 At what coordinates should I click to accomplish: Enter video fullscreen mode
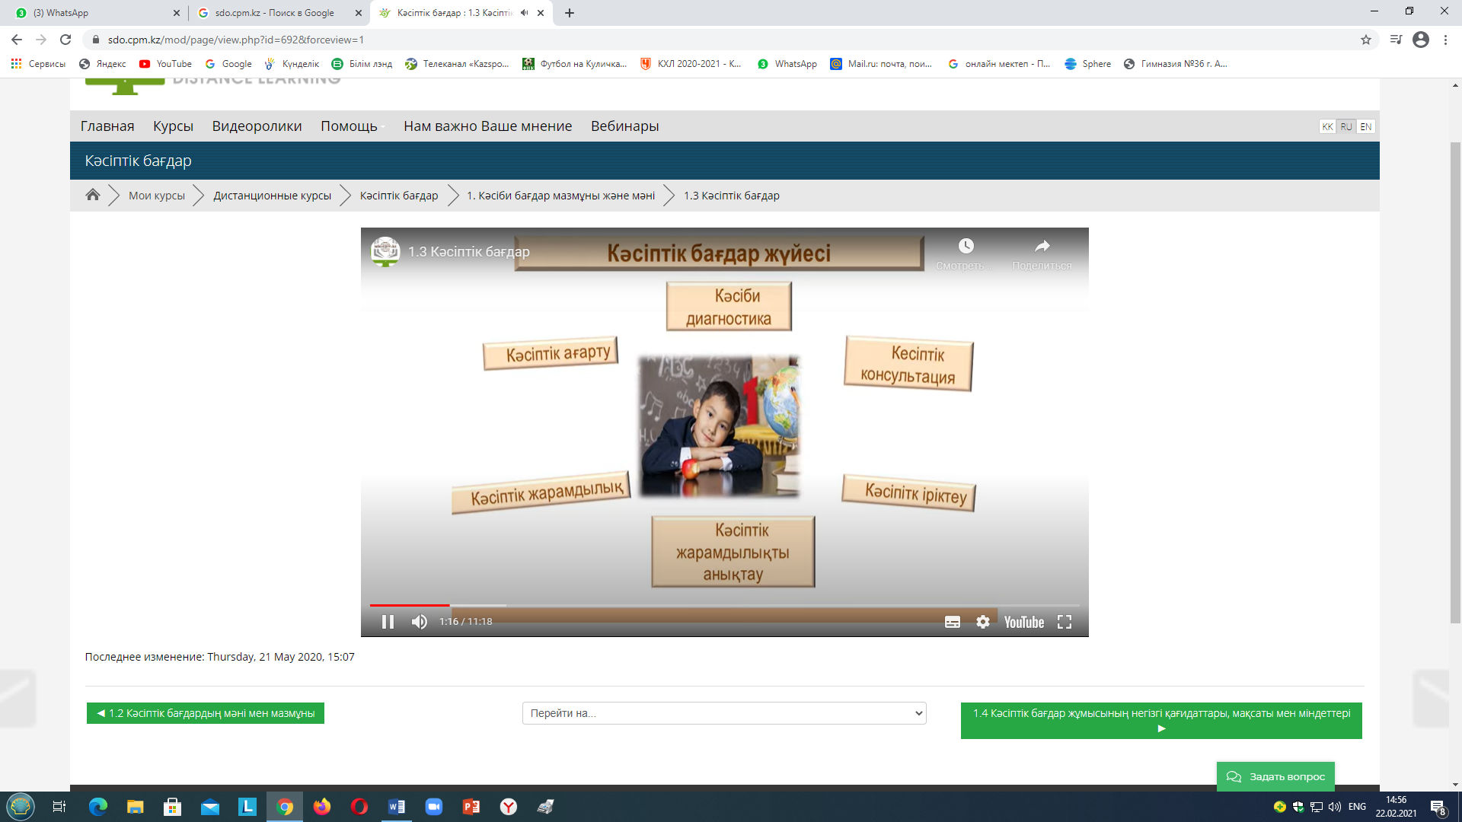coord(1065,622)
